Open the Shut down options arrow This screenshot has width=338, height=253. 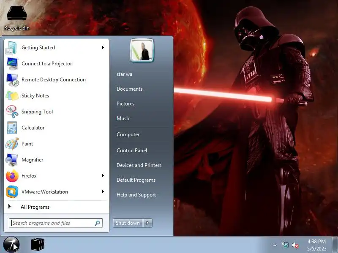tap(147, 223)
